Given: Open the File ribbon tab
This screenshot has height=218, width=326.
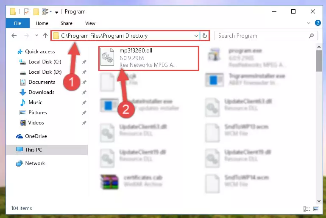Looking at the screenshot, I should [x=17, y=23].
